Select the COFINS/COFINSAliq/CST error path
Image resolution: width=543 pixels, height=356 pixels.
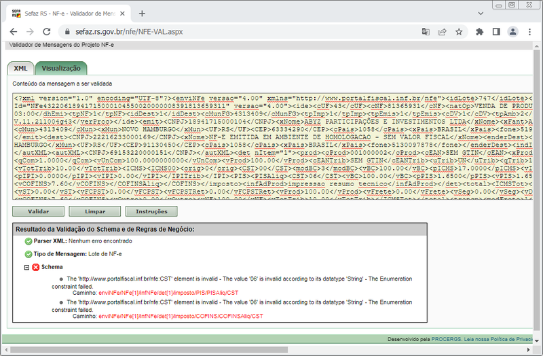[x=181, y=316]
